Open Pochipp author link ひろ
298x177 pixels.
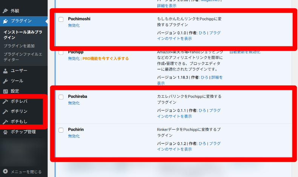(204, 78)
